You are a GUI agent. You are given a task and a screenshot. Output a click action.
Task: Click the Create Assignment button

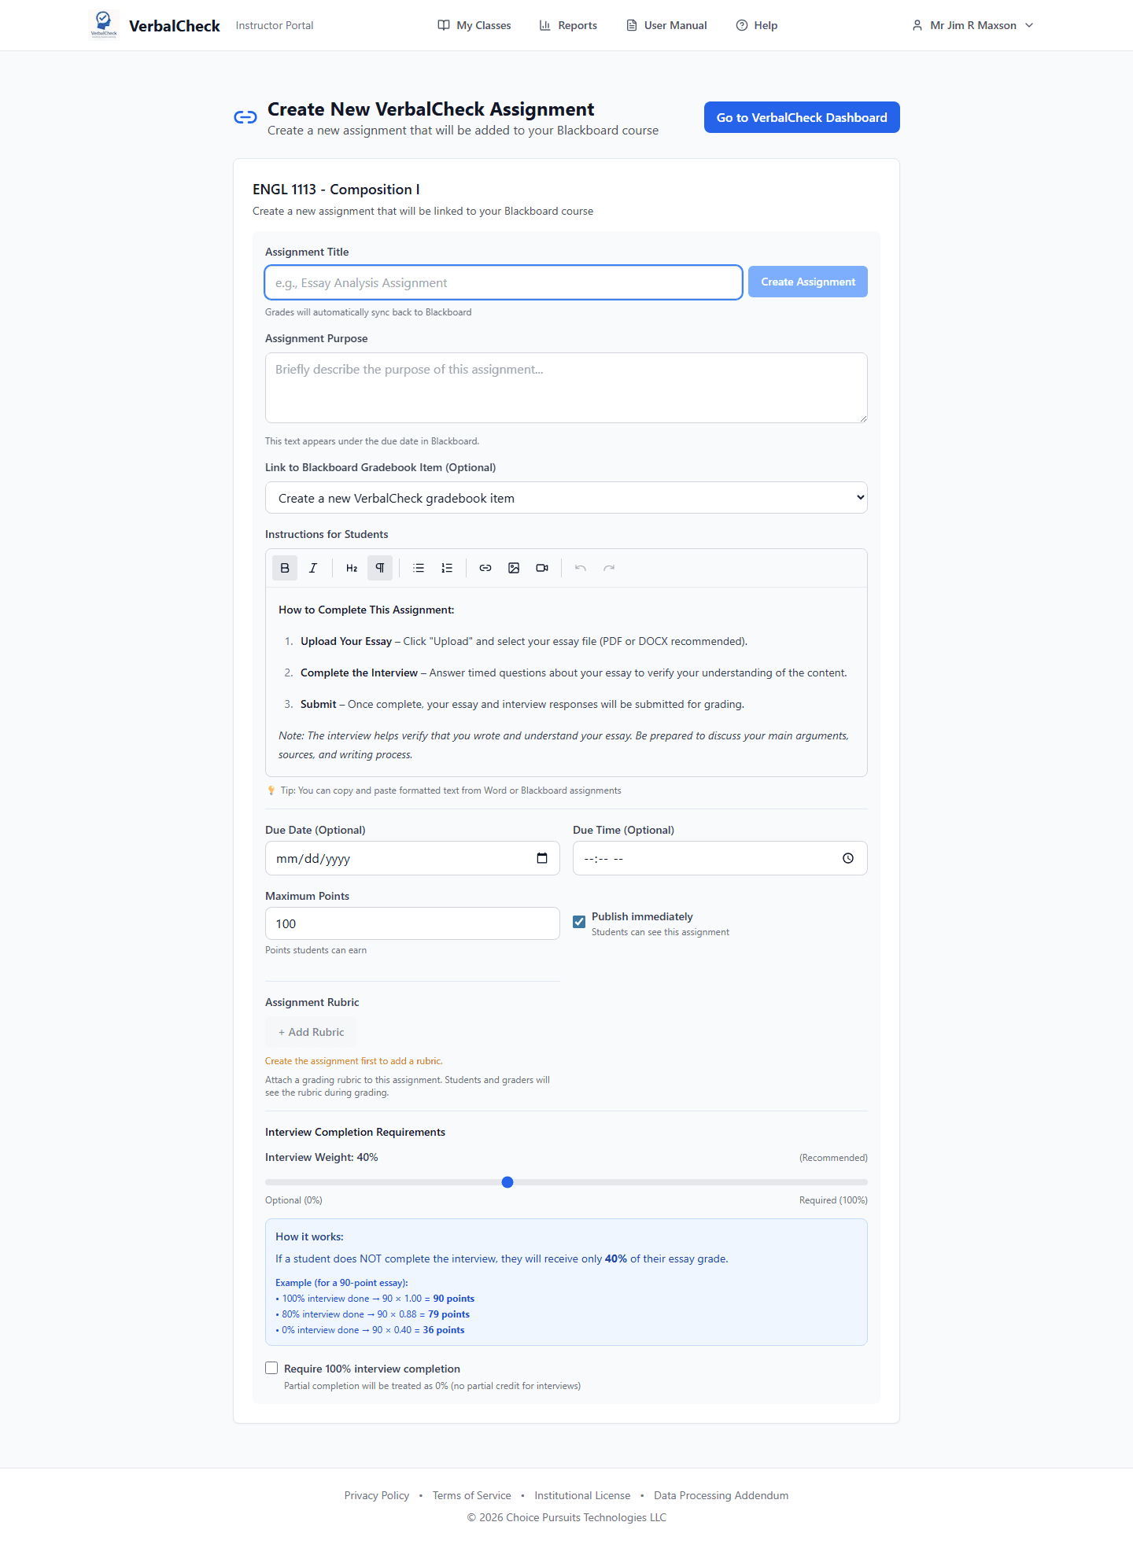click(x=807, y=282)
